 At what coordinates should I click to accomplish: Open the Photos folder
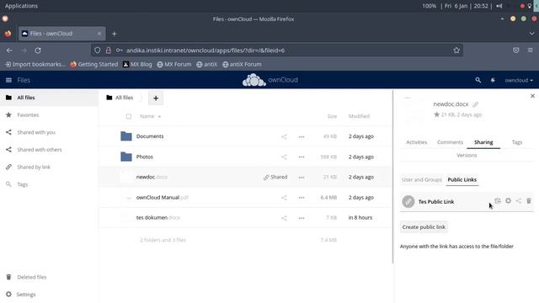point(144,157)
